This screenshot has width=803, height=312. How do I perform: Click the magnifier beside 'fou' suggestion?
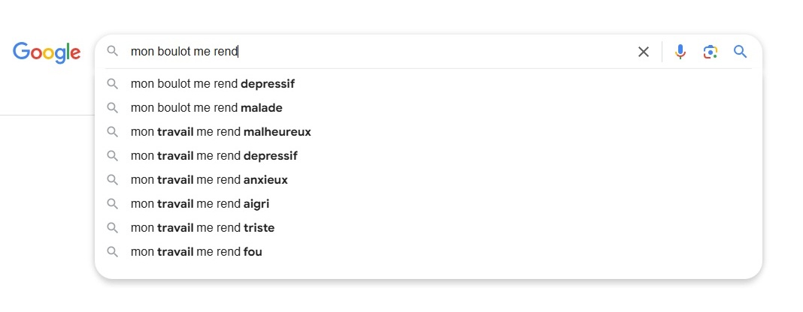pyautogui.click(x=113, y=252)
